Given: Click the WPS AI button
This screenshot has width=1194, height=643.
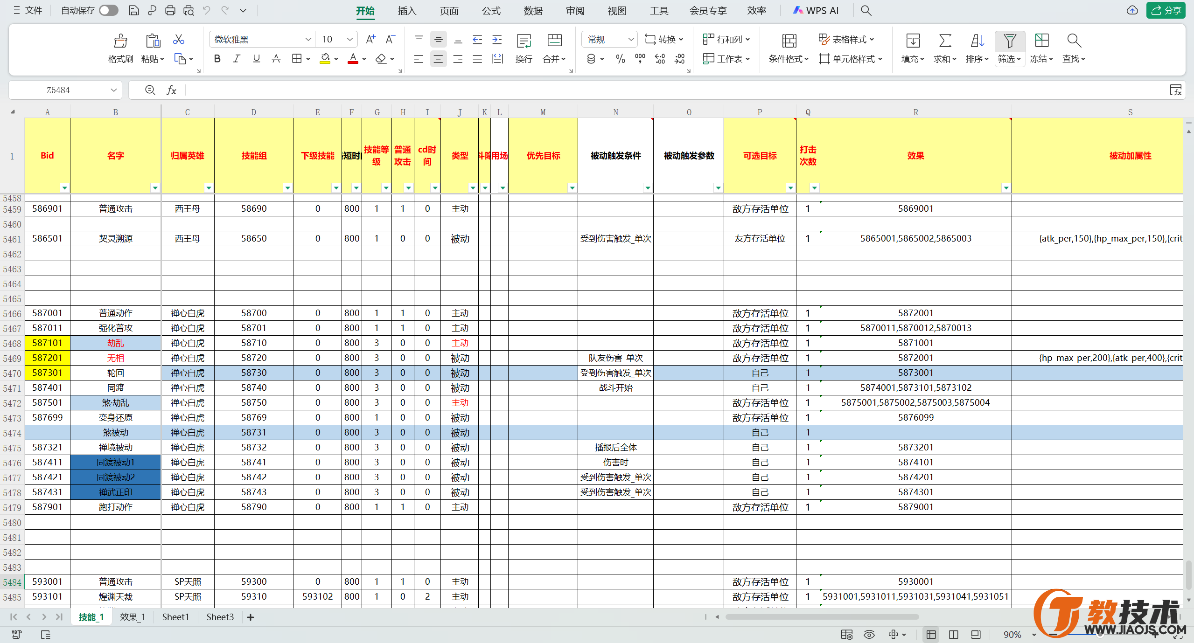Looking at the screenshot, I should point(816,10).
